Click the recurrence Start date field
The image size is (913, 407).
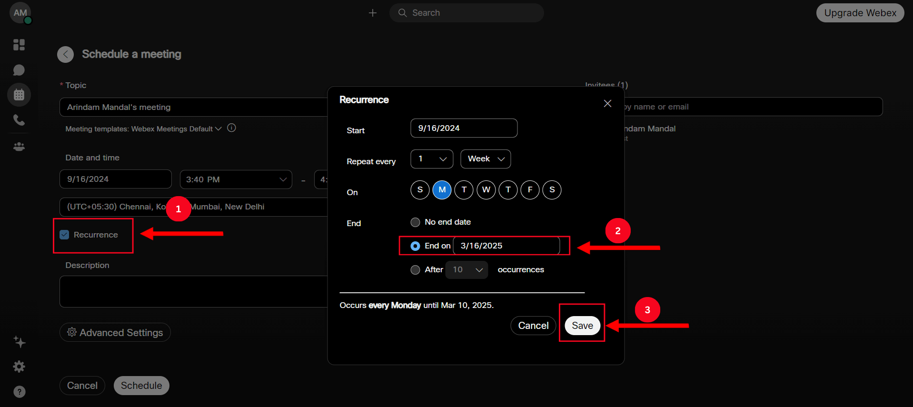click(x=464, y=128)
